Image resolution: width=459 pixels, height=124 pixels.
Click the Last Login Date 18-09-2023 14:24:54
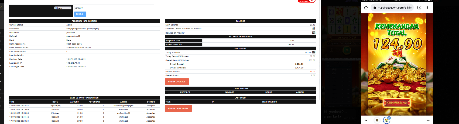(x=76, y=67)
